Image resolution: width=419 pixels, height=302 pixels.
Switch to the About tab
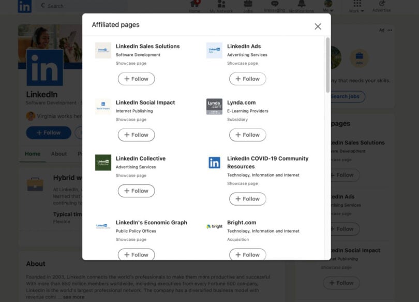click(58, 154)
